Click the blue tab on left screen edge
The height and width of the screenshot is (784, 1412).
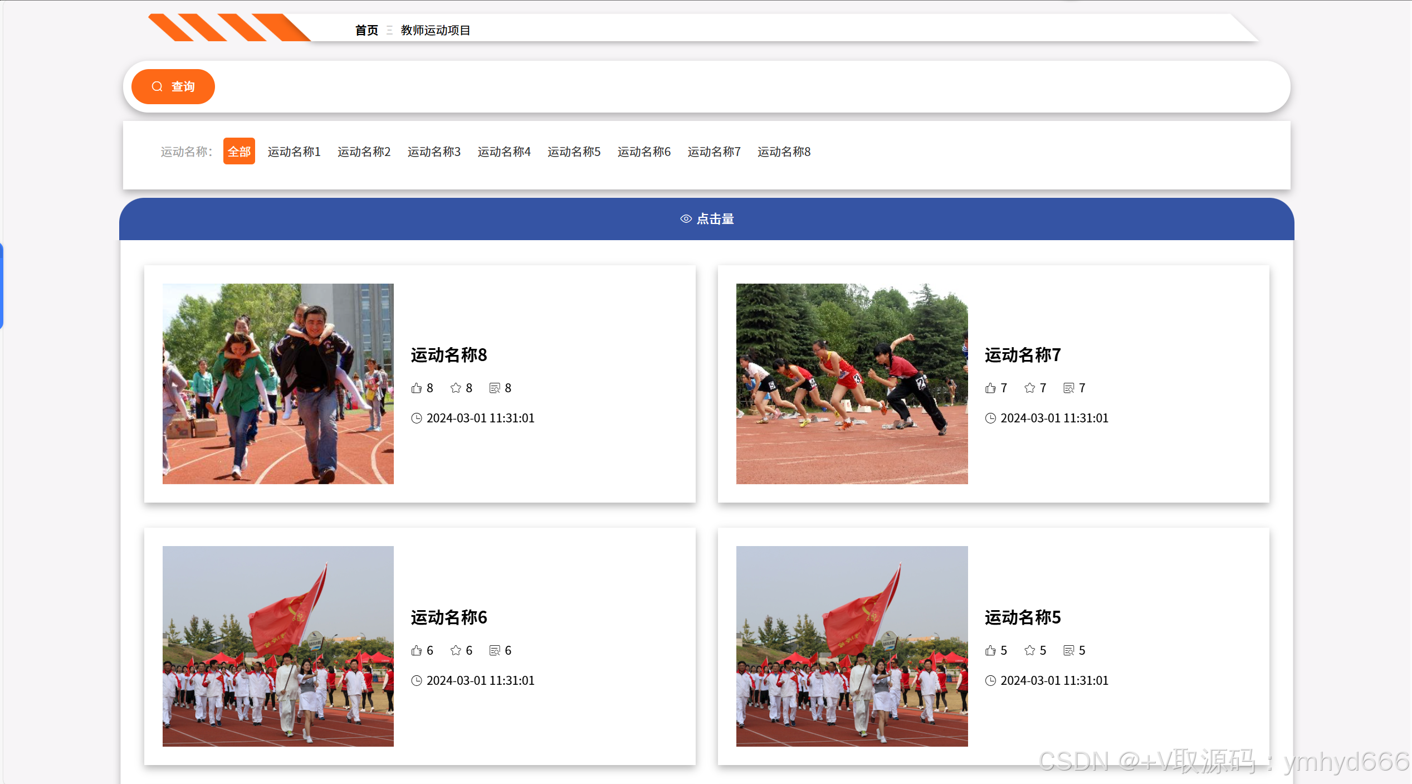tap(2, 285)
